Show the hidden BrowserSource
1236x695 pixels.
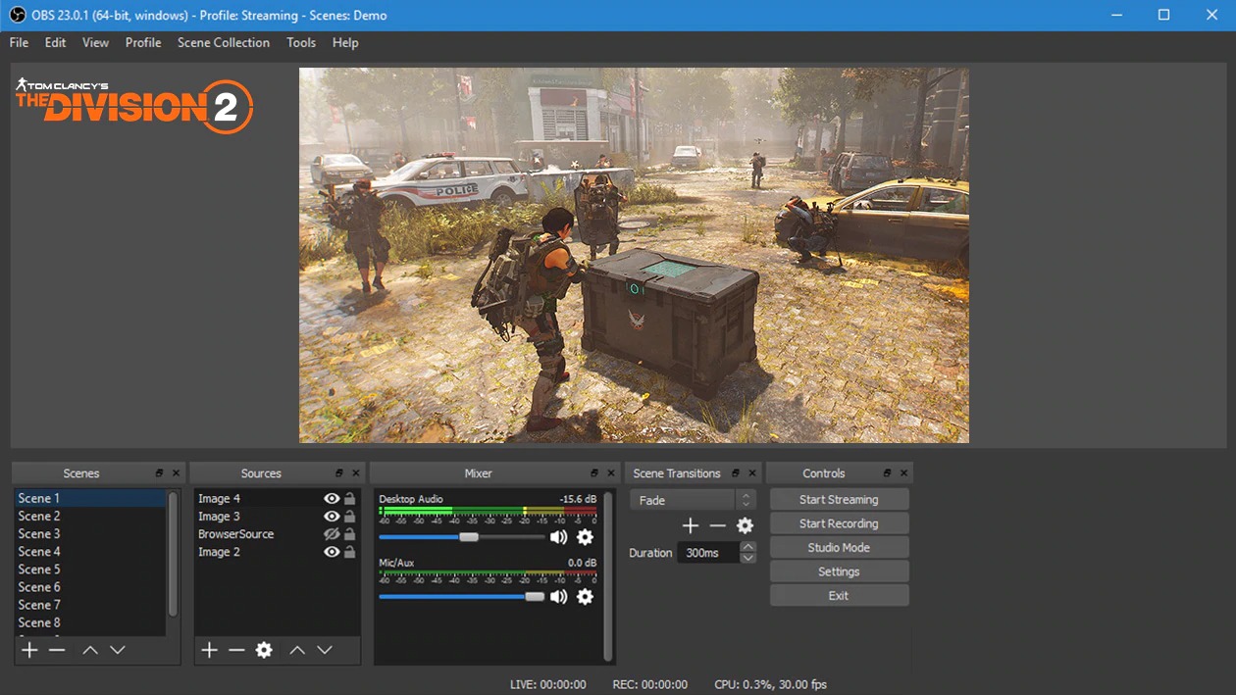coord(332,534)
